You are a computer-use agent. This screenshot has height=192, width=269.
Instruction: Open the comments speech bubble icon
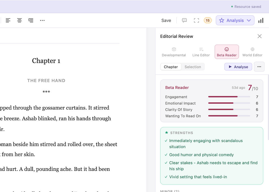184,20
